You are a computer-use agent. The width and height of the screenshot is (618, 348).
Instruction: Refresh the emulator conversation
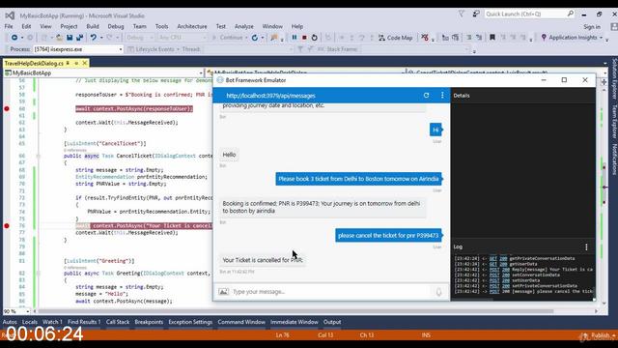[x=426, y=96]
